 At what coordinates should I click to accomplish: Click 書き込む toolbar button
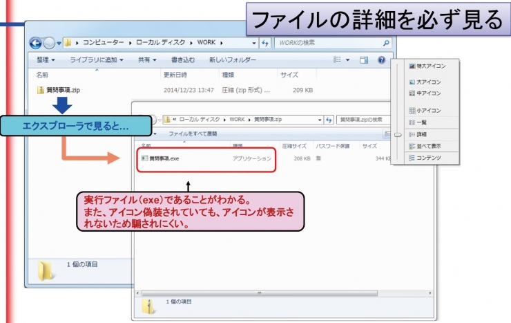tap(183, 59)
